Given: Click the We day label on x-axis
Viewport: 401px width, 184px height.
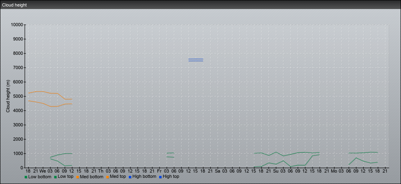Looking at the screenshot, I should click(x=43, y=171).
